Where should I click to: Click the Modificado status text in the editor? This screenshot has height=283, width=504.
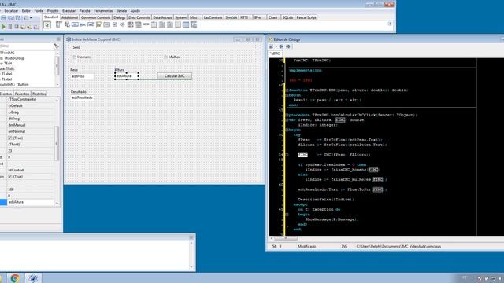click(x=306, y=246)
